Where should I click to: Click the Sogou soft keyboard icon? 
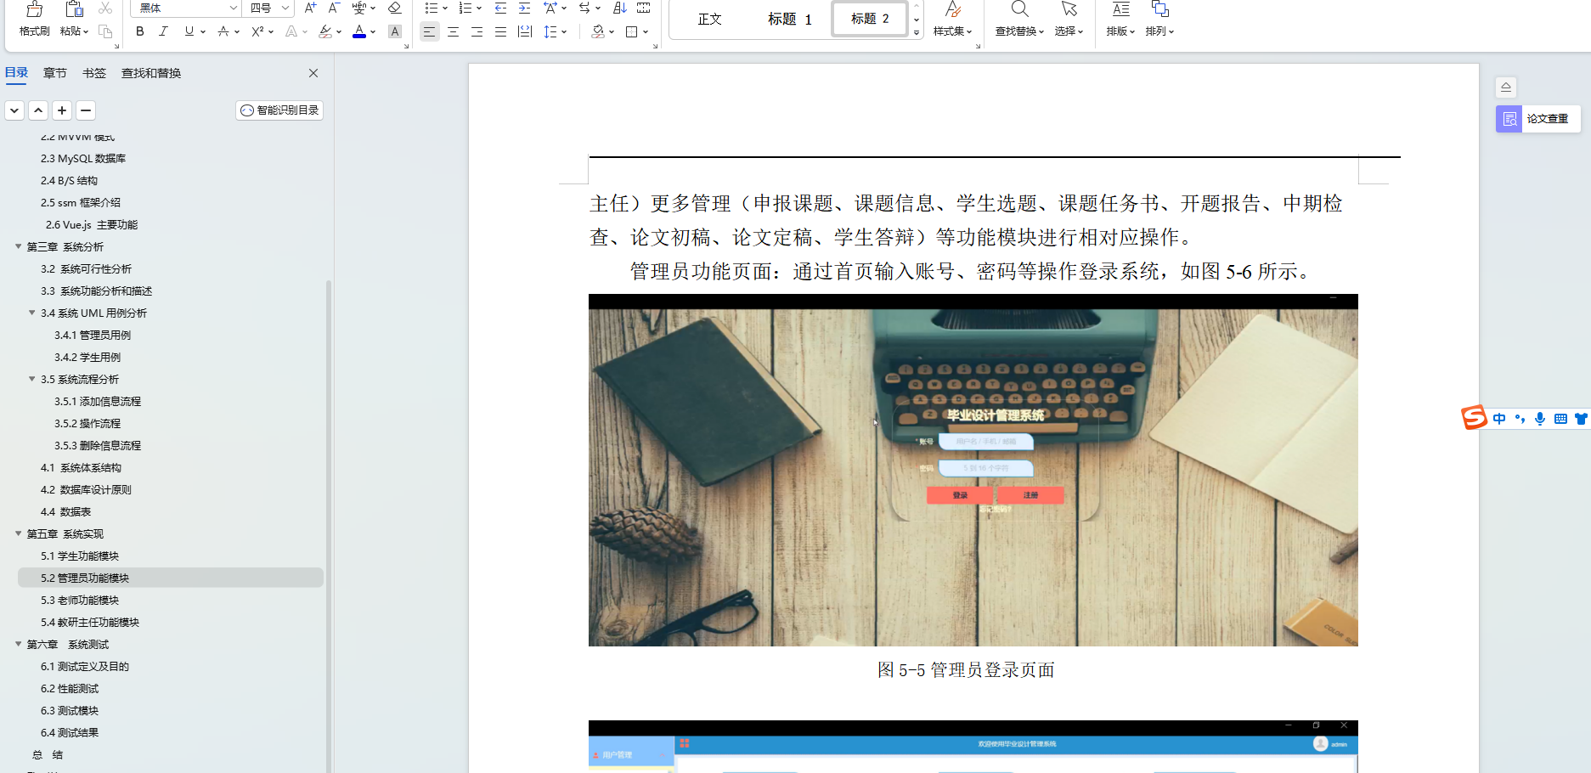coord(1560,419)
